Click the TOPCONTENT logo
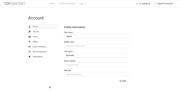This screenshot has height=94, width=180. click(15, 4)
